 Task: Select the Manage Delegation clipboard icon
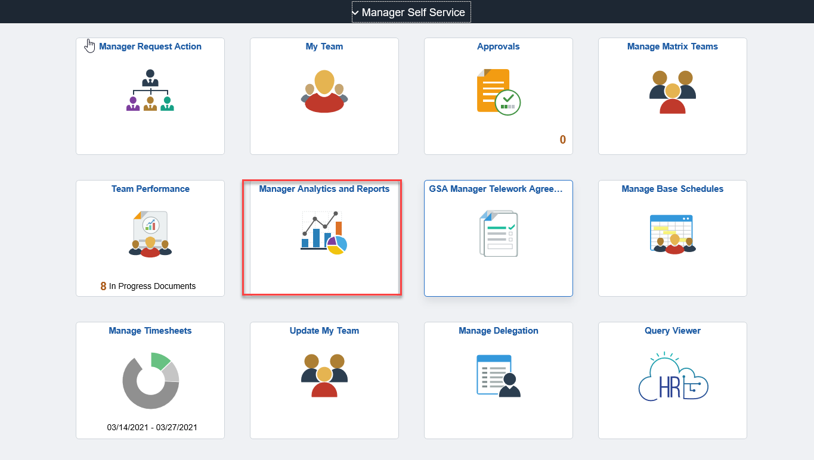tap(498, 375)
